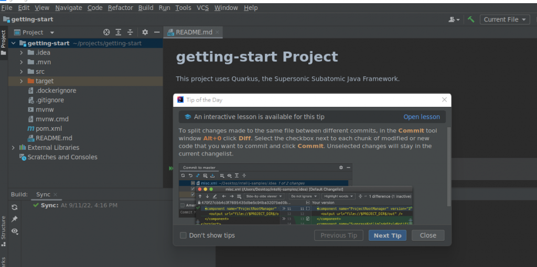Click the Commit tool window tip screenshot
This screenshot has width=537, height=267.
[x=296, y=194]
